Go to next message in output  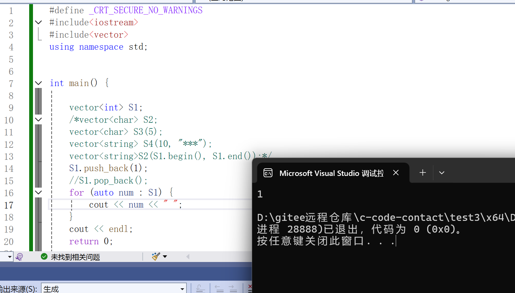(233, 288)
